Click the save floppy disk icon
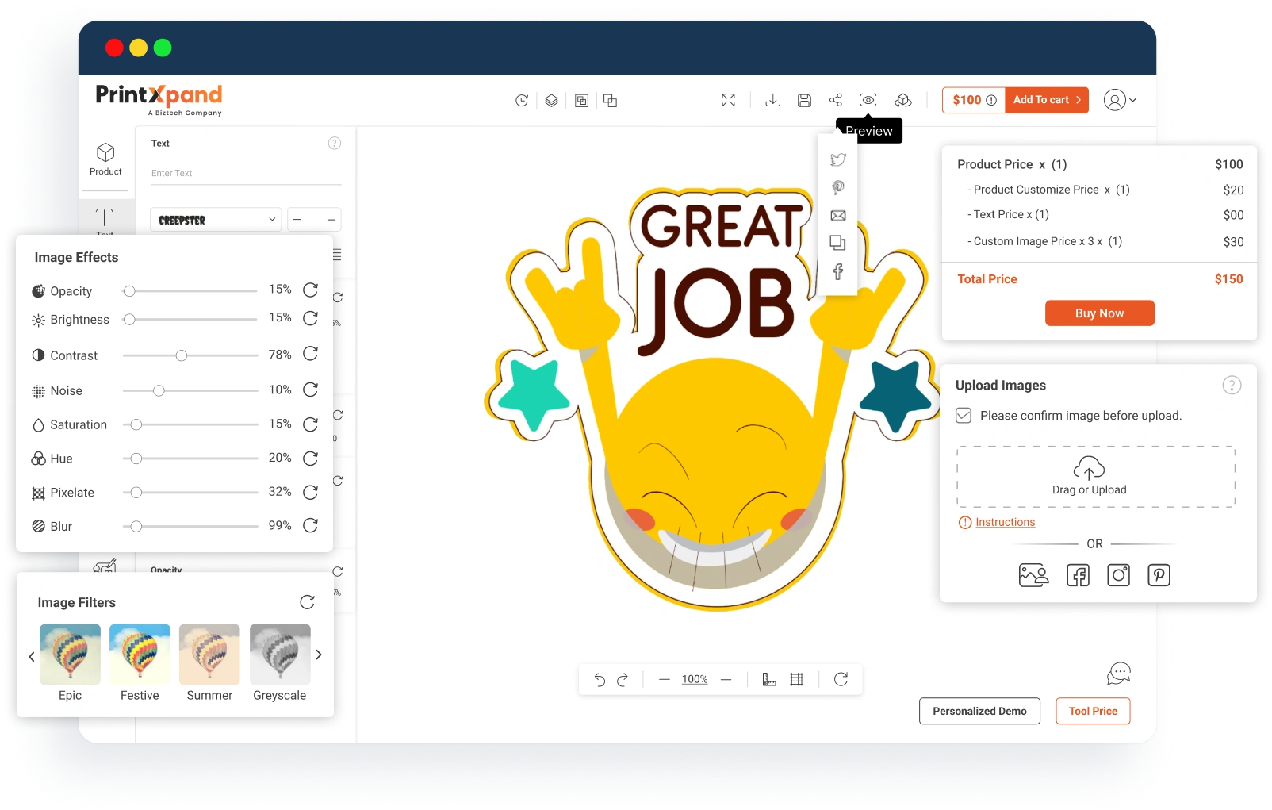The image size is (1272, 810). point(804,100)
